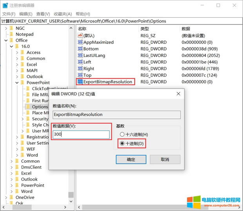Click the 取消 button in dialog
Viewport: 243px width, 211px height.
point(165,160)
